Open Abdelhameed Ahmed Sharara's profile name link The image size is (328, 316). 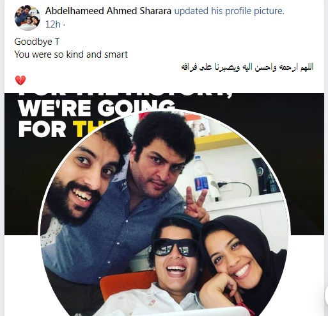click(108, 11)
